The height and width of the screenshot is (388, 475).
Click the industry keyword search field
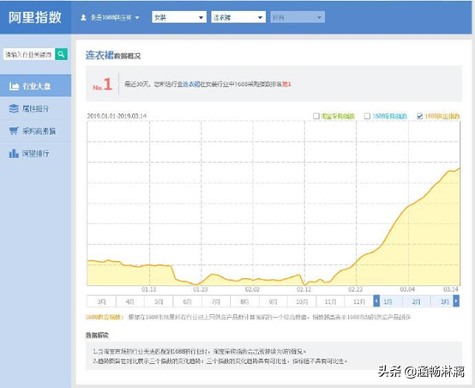(29, 55)
